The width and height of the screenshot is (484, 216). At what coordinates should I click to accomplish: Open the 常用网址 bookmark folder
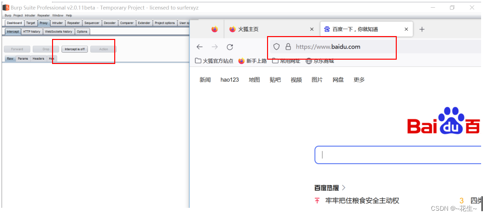pos(286,61)
